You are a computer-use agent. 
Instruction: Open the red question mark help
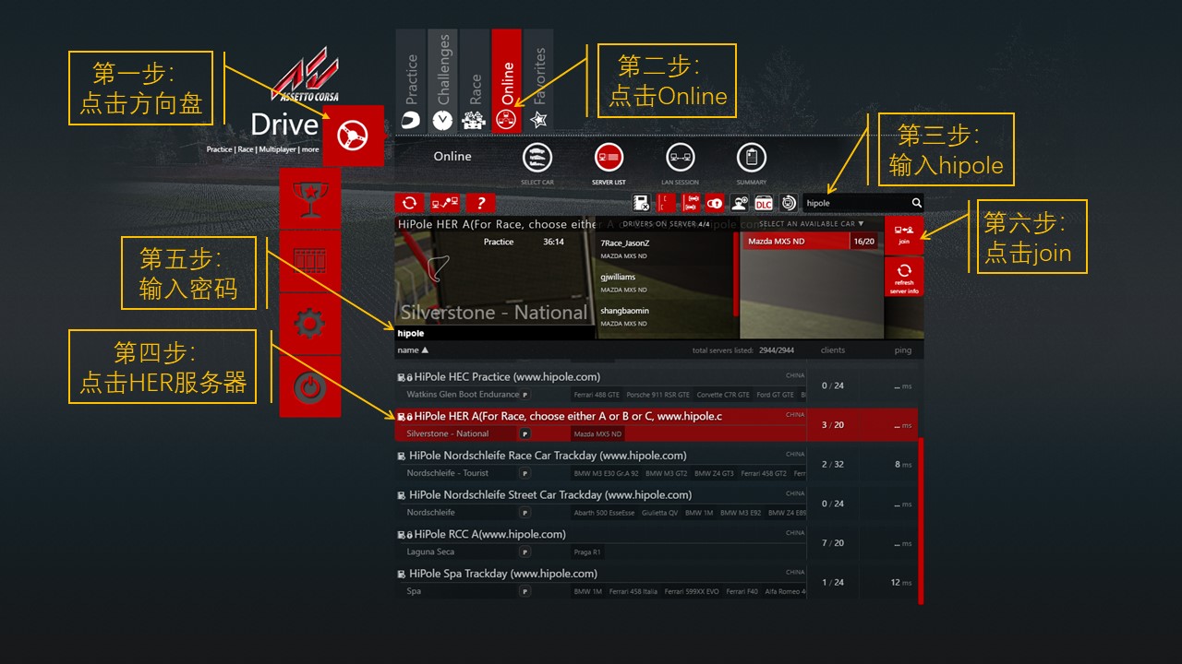[x=480, y=203]
